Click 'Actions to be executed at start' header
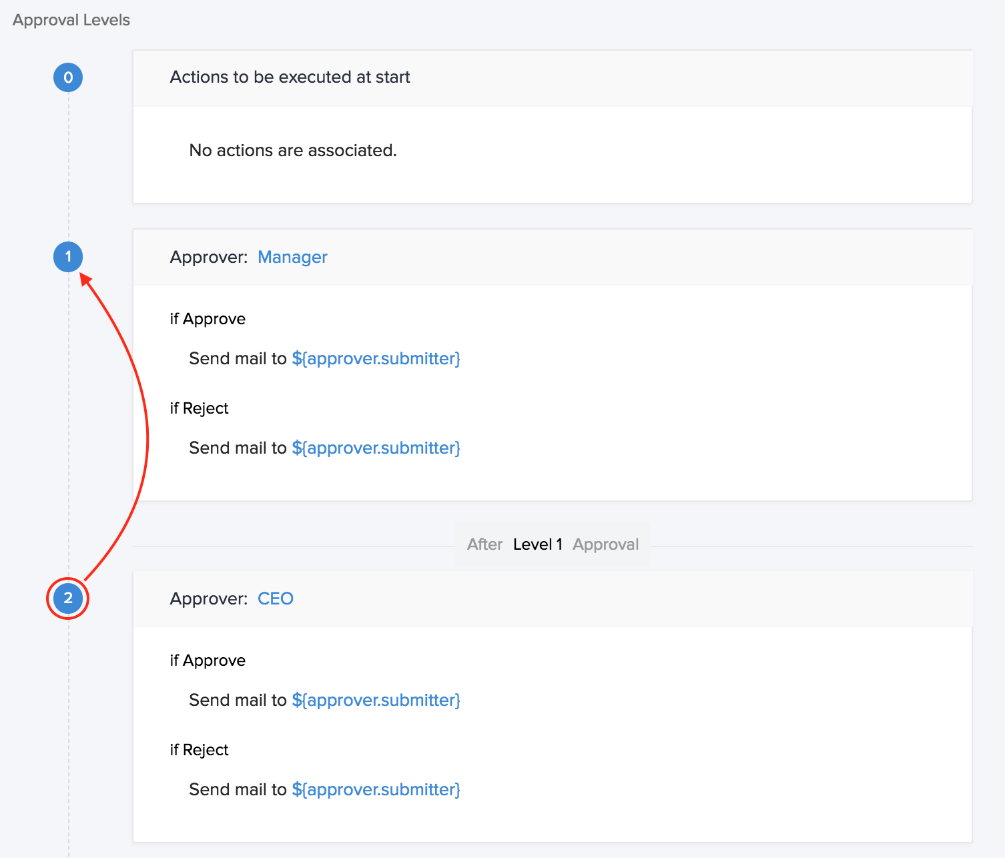 tap(290, 77)
